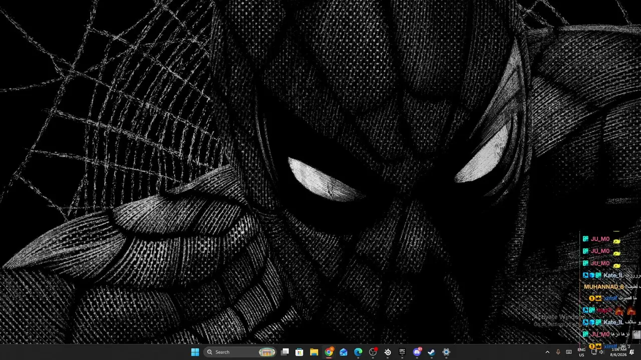Expand the hidden system tray icons
The width and height of the screenshot is (641, 360).
click(547, 352)
